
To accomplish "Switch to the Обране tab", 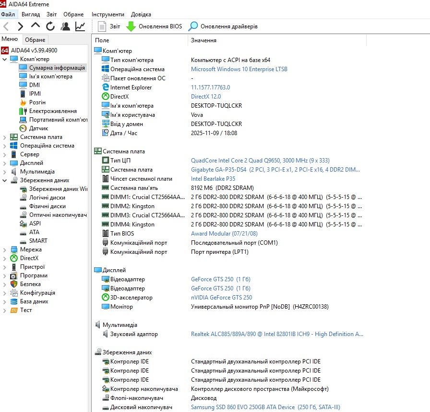I will point(35,40).
